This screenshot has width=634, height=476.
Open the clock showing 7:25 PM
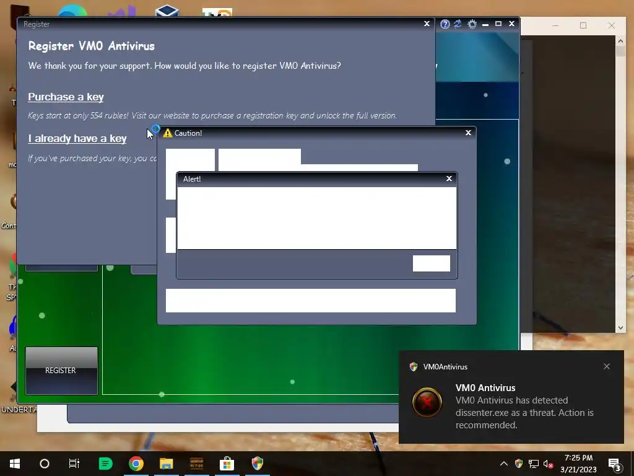tap(579, 464)
